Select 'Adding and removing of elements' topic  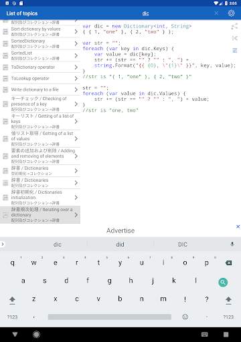40,156
